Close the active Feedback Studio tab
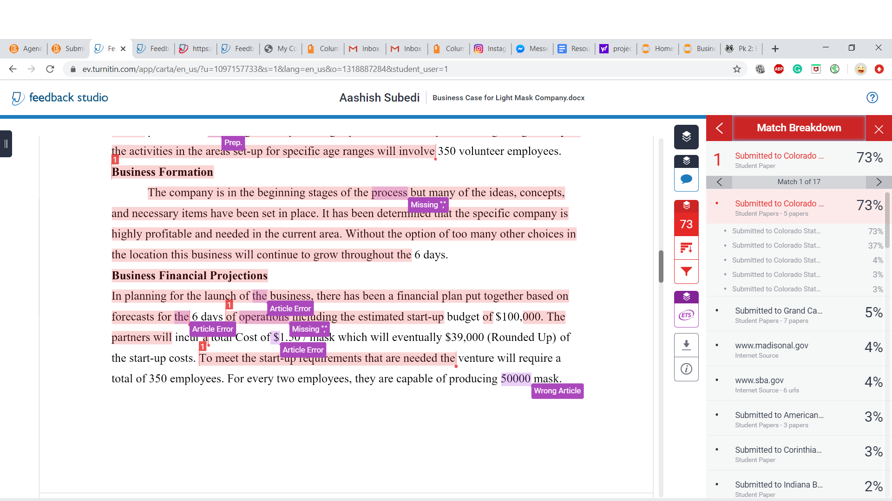This screenshot has width=892, height=501. (123, 49)
